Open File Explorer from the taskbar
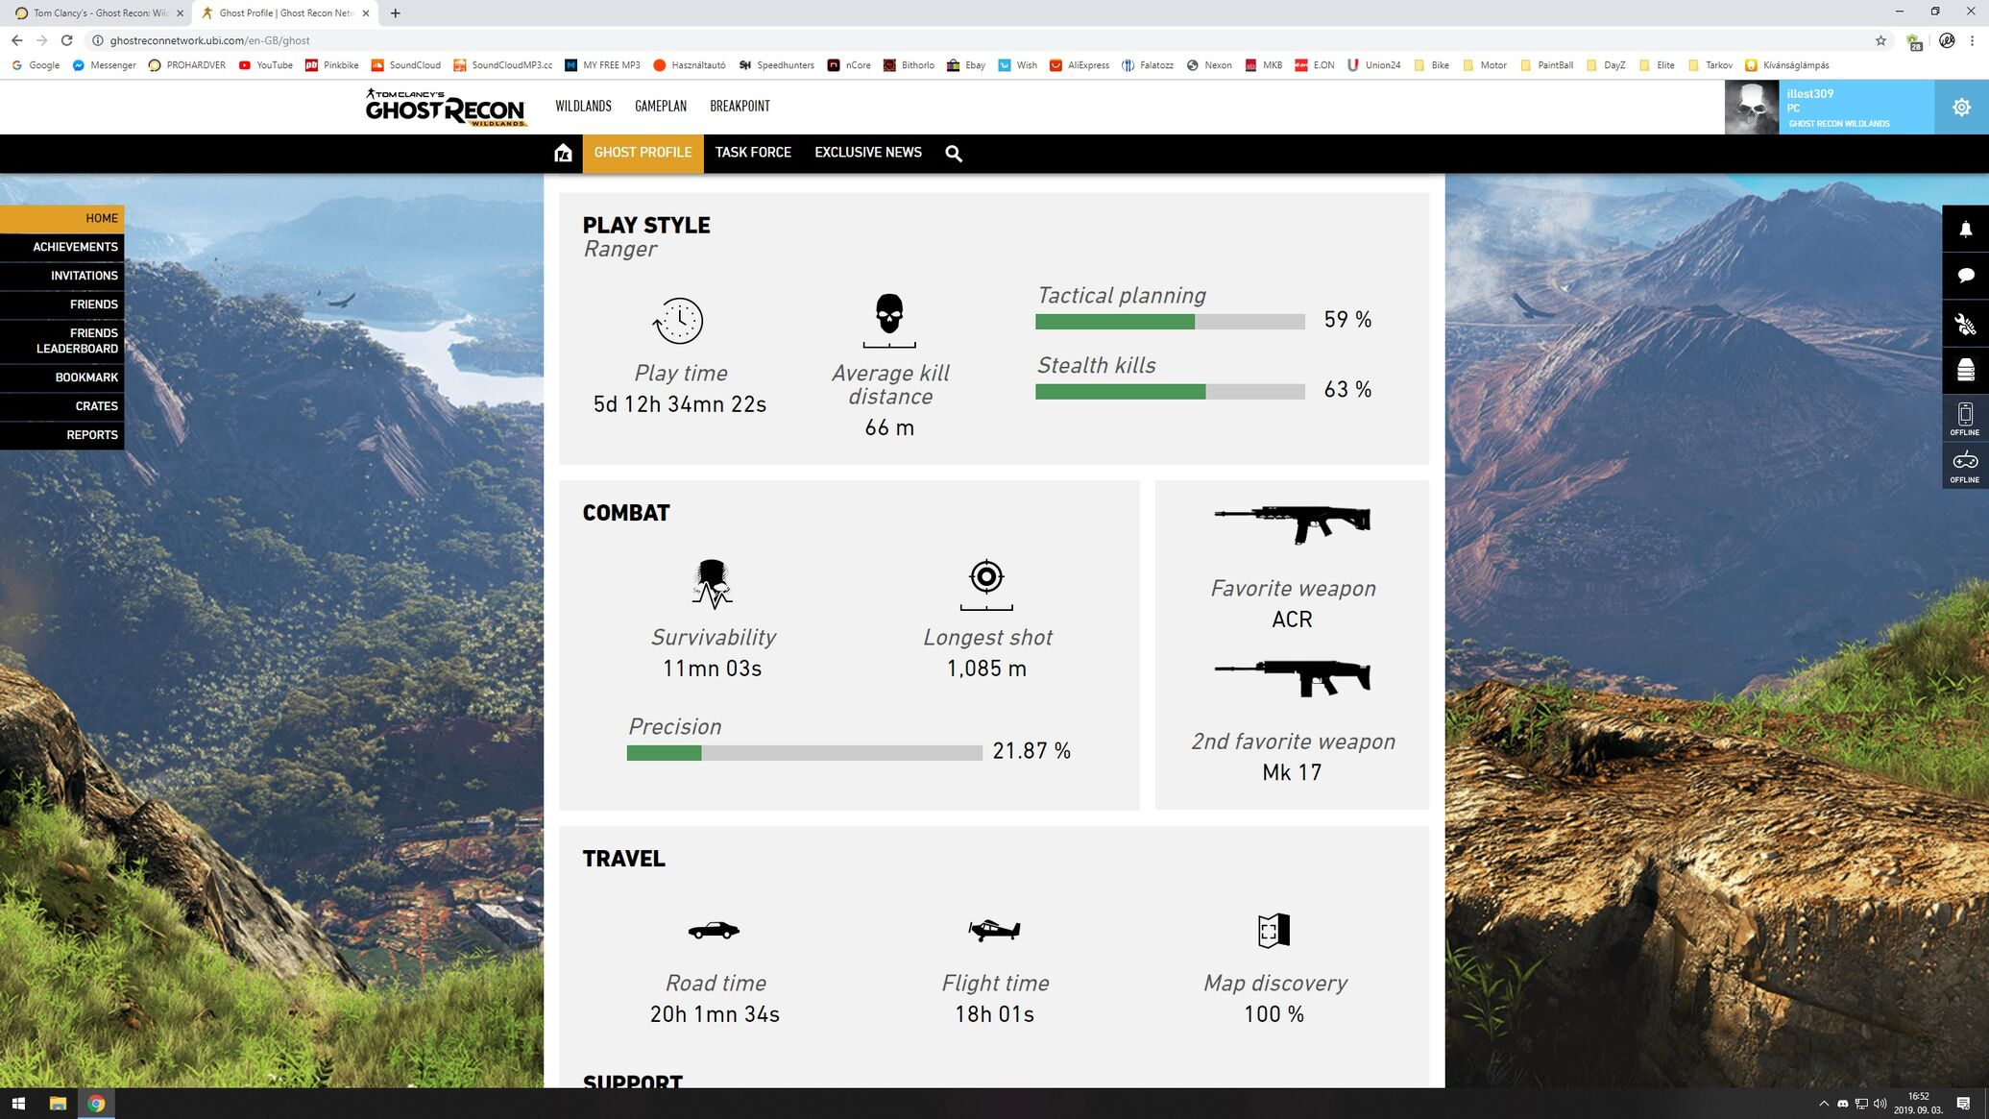Screen dimensions: 1989x1119 [58, 1104]
